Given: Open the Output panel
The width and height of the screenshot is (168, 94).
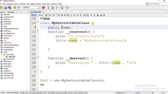Looking at the screenshot, I should click(x=3, y=93).
